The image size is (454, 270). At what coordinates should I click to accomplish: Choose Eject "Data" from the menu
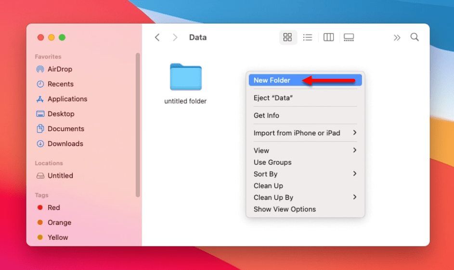(305, 98)
